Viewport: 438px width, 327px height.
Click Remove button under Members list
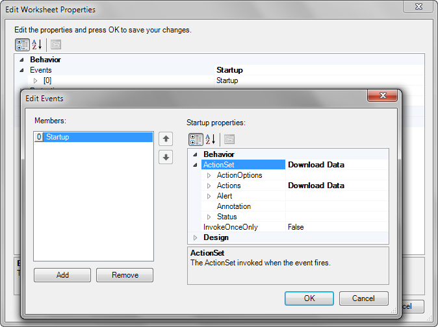tap(125, 275)
